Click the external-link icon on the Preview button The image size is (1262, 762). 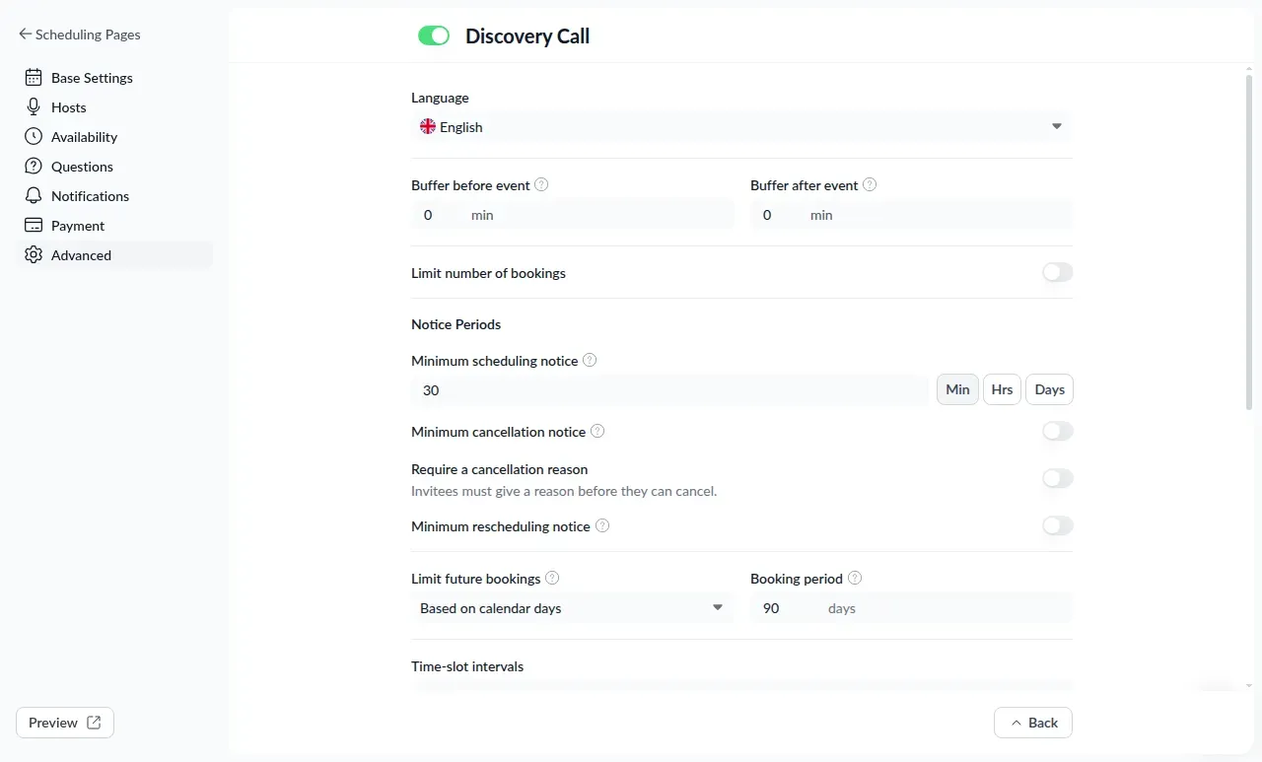(x=94, y=723)
